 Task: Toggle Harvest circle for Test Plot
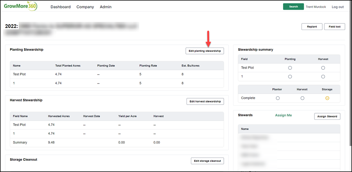coord(323,67)
